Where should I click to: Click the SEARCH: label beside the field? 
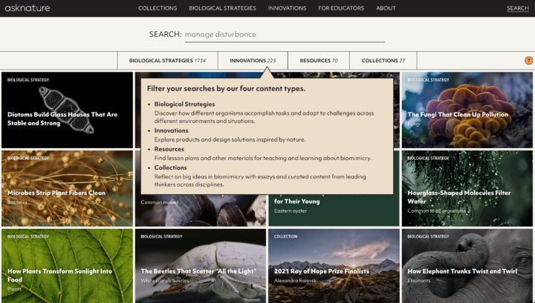[165, 34]
